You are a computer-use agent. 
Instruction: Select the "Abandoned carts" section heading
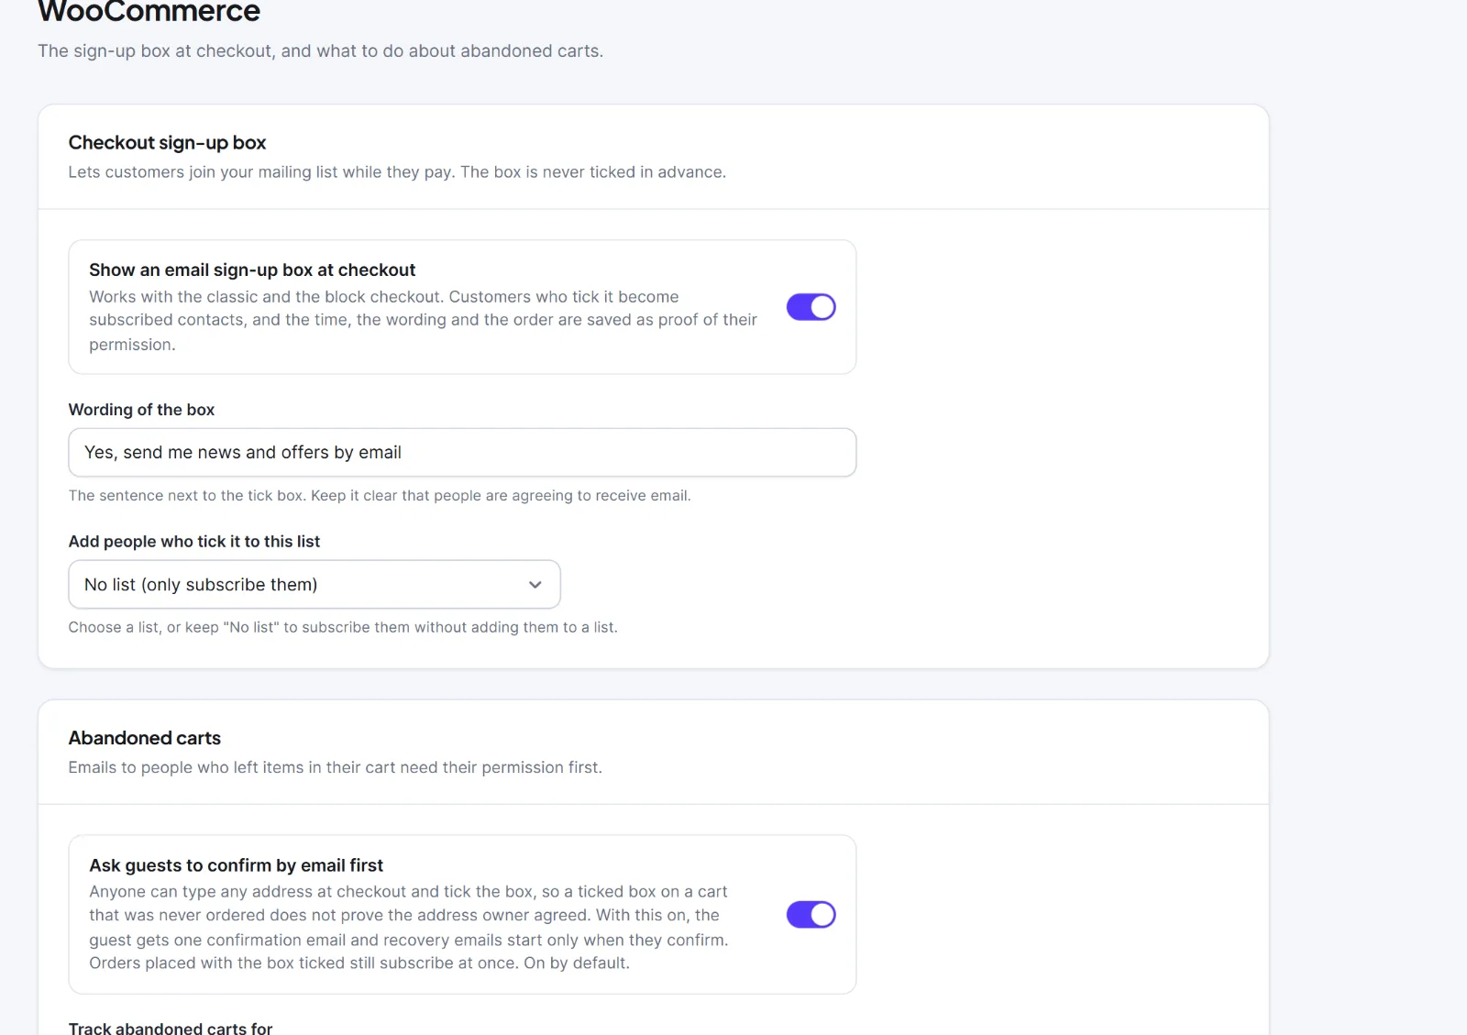145,738
